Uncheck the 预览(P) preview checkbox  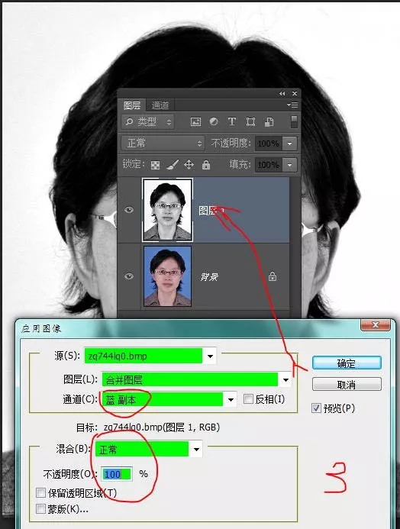[316, 408]
